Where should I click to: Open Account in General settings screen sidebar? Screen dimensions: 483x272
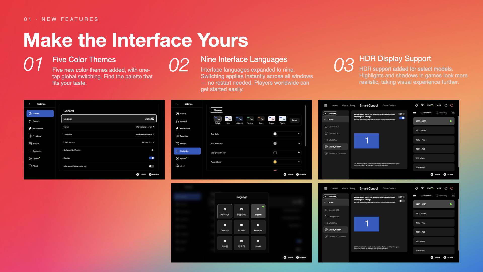34,121
